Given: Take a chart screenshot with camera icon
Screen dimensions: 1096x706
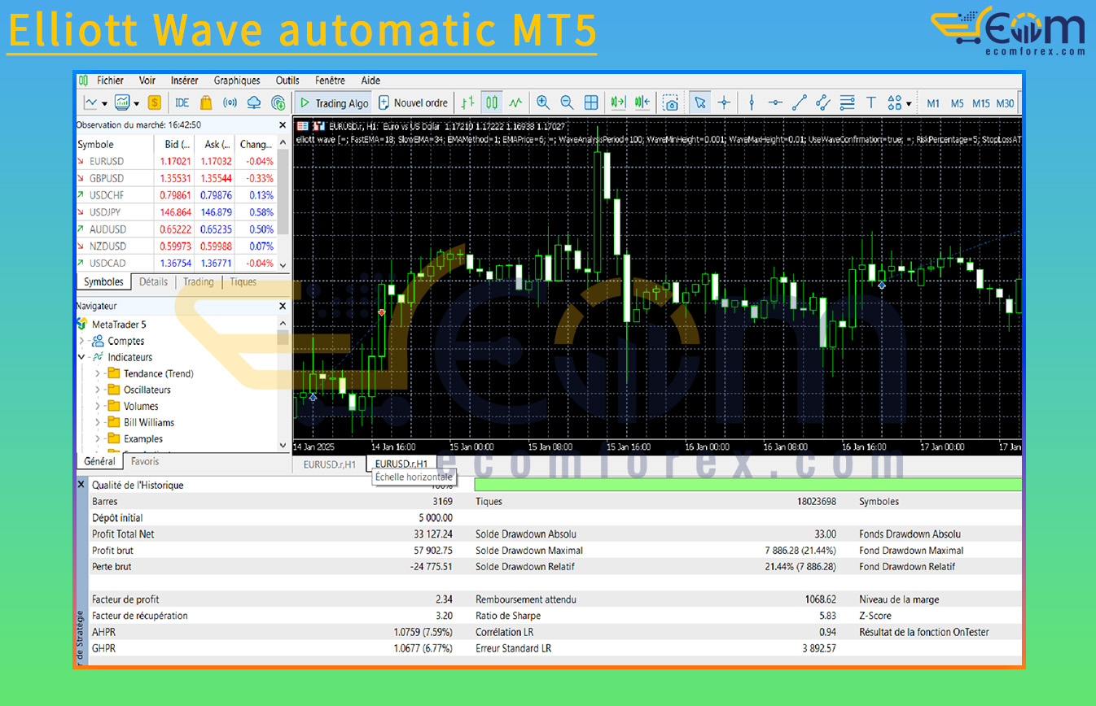Looking at the screenshot, I should [670, 103].
